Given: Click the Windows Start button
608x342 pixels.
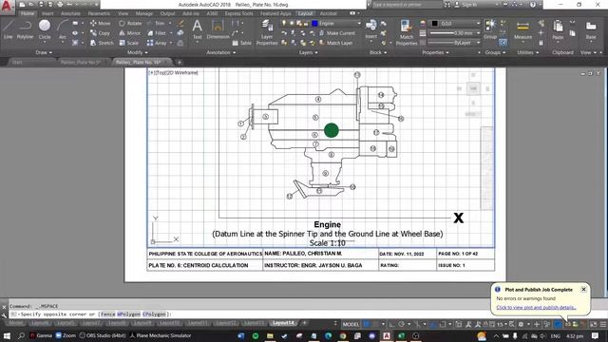Looking at the screenshot, I should (x=7, y=335).
